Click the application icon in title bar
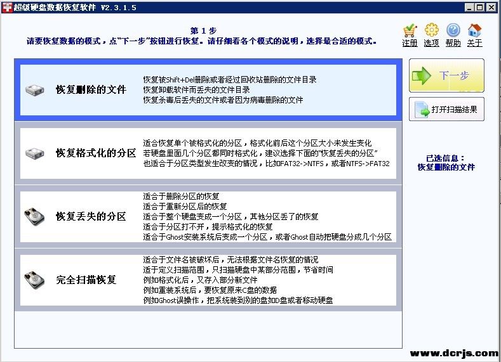Image resolution: width=501 pixels, height=362 pixels. (x=7, y=7)
